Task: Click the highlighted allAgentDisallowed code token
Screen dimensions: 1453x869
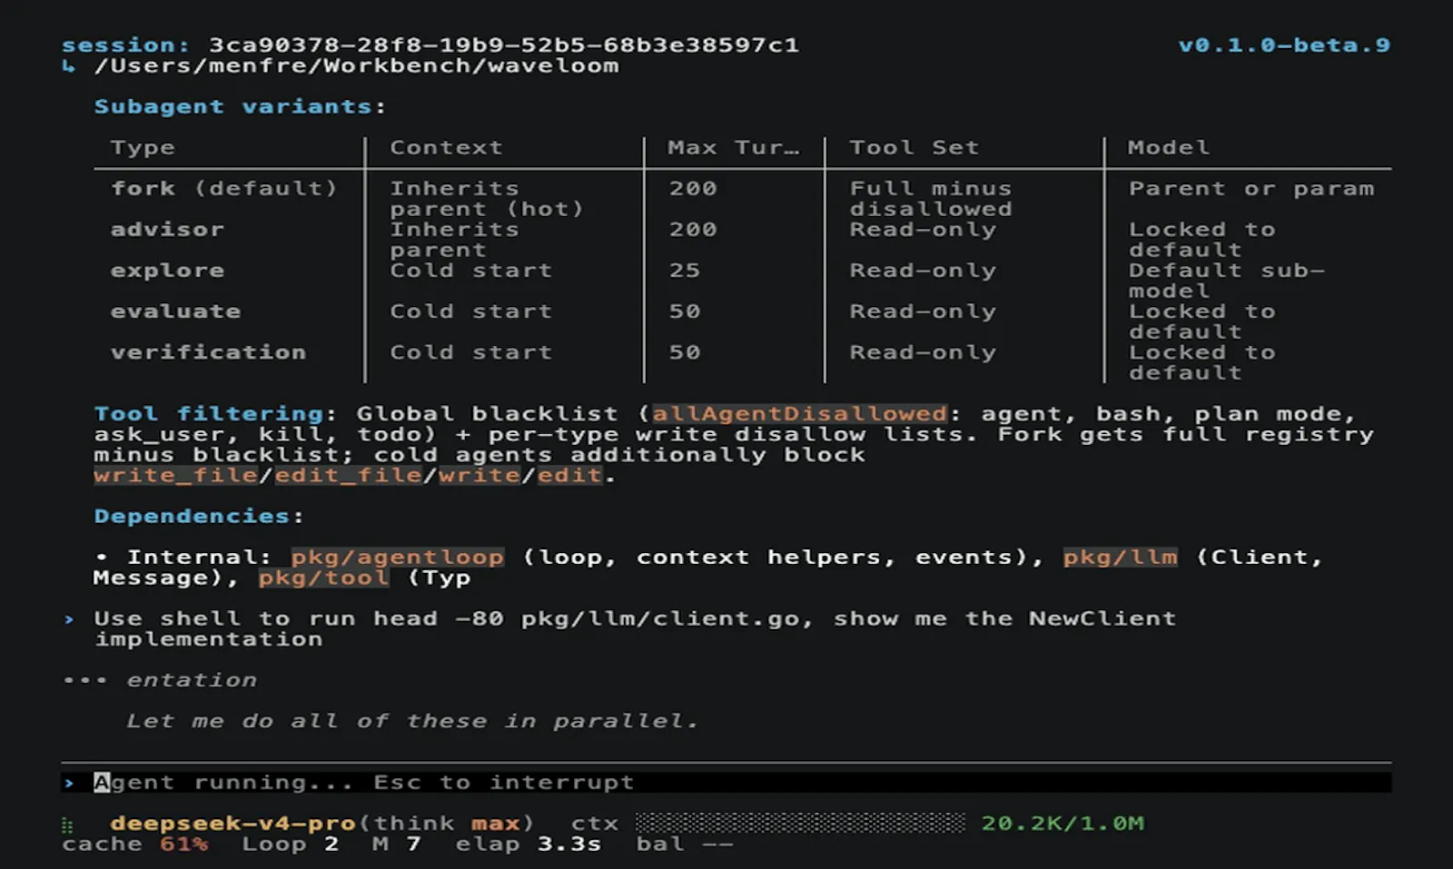Action: tap(799, 413)
